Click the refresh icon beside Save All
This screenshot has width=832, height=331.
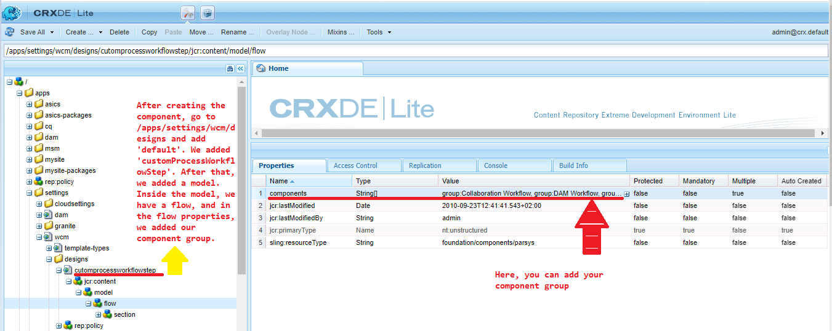pyautogui.click(x=9, y=32)
